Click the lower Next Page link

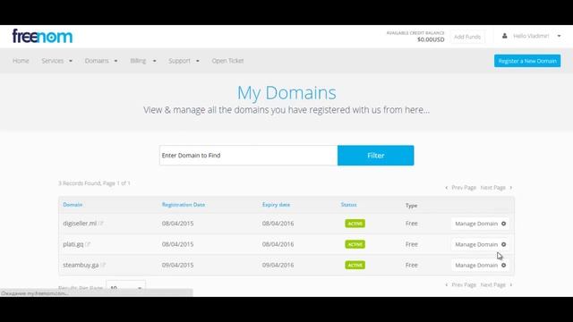coord(493,284)
